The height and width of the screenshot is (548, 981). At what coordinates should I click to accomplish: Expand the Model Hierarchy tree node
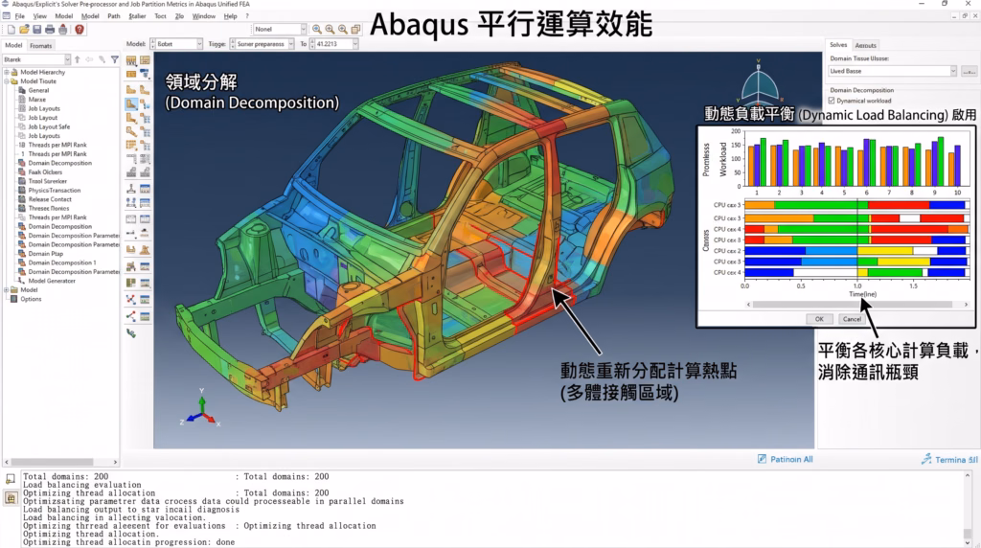click(7, 72)
